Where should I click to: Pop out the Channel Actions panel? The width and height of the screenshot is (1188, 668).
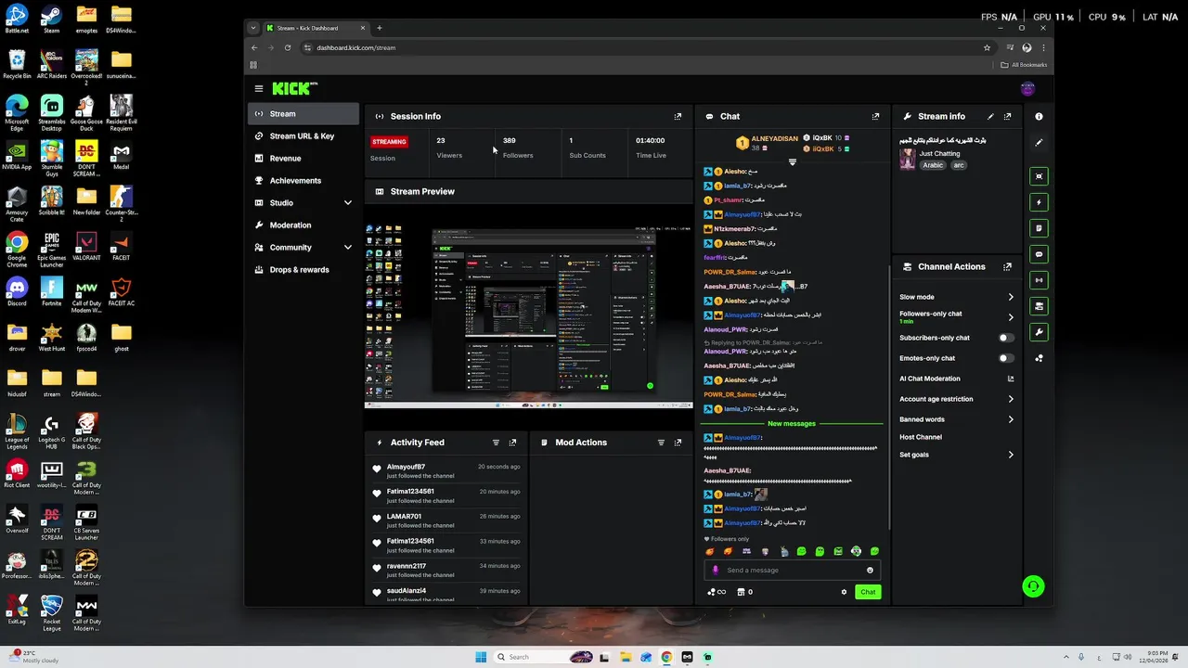click(1008, 267)
